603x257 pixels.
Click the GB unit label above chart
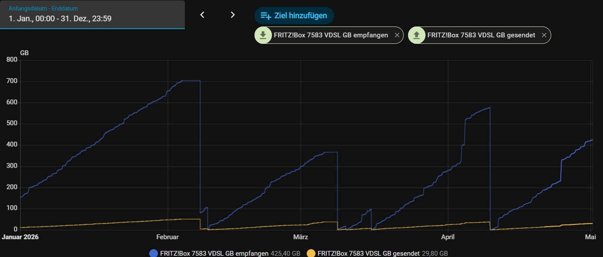pos(24,53)
